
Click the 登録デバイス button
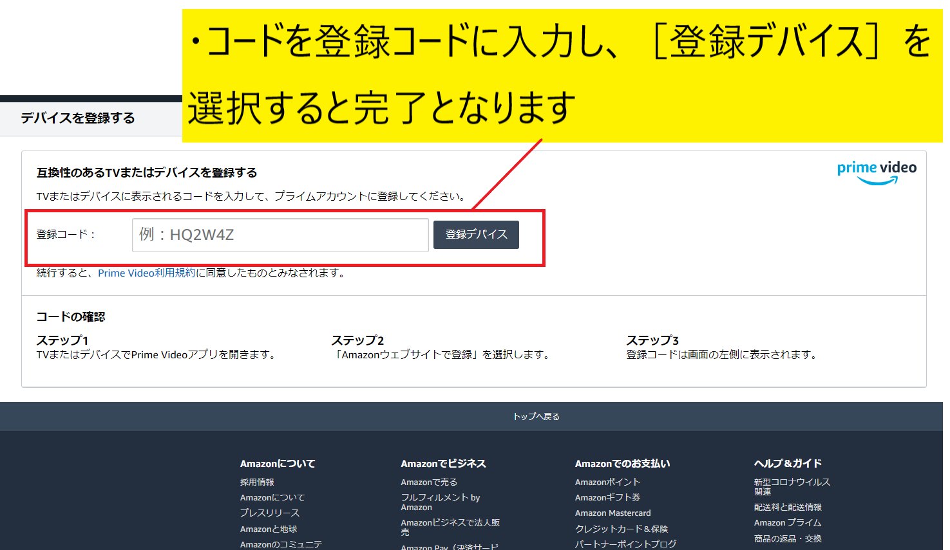click(x=476, y=235)
